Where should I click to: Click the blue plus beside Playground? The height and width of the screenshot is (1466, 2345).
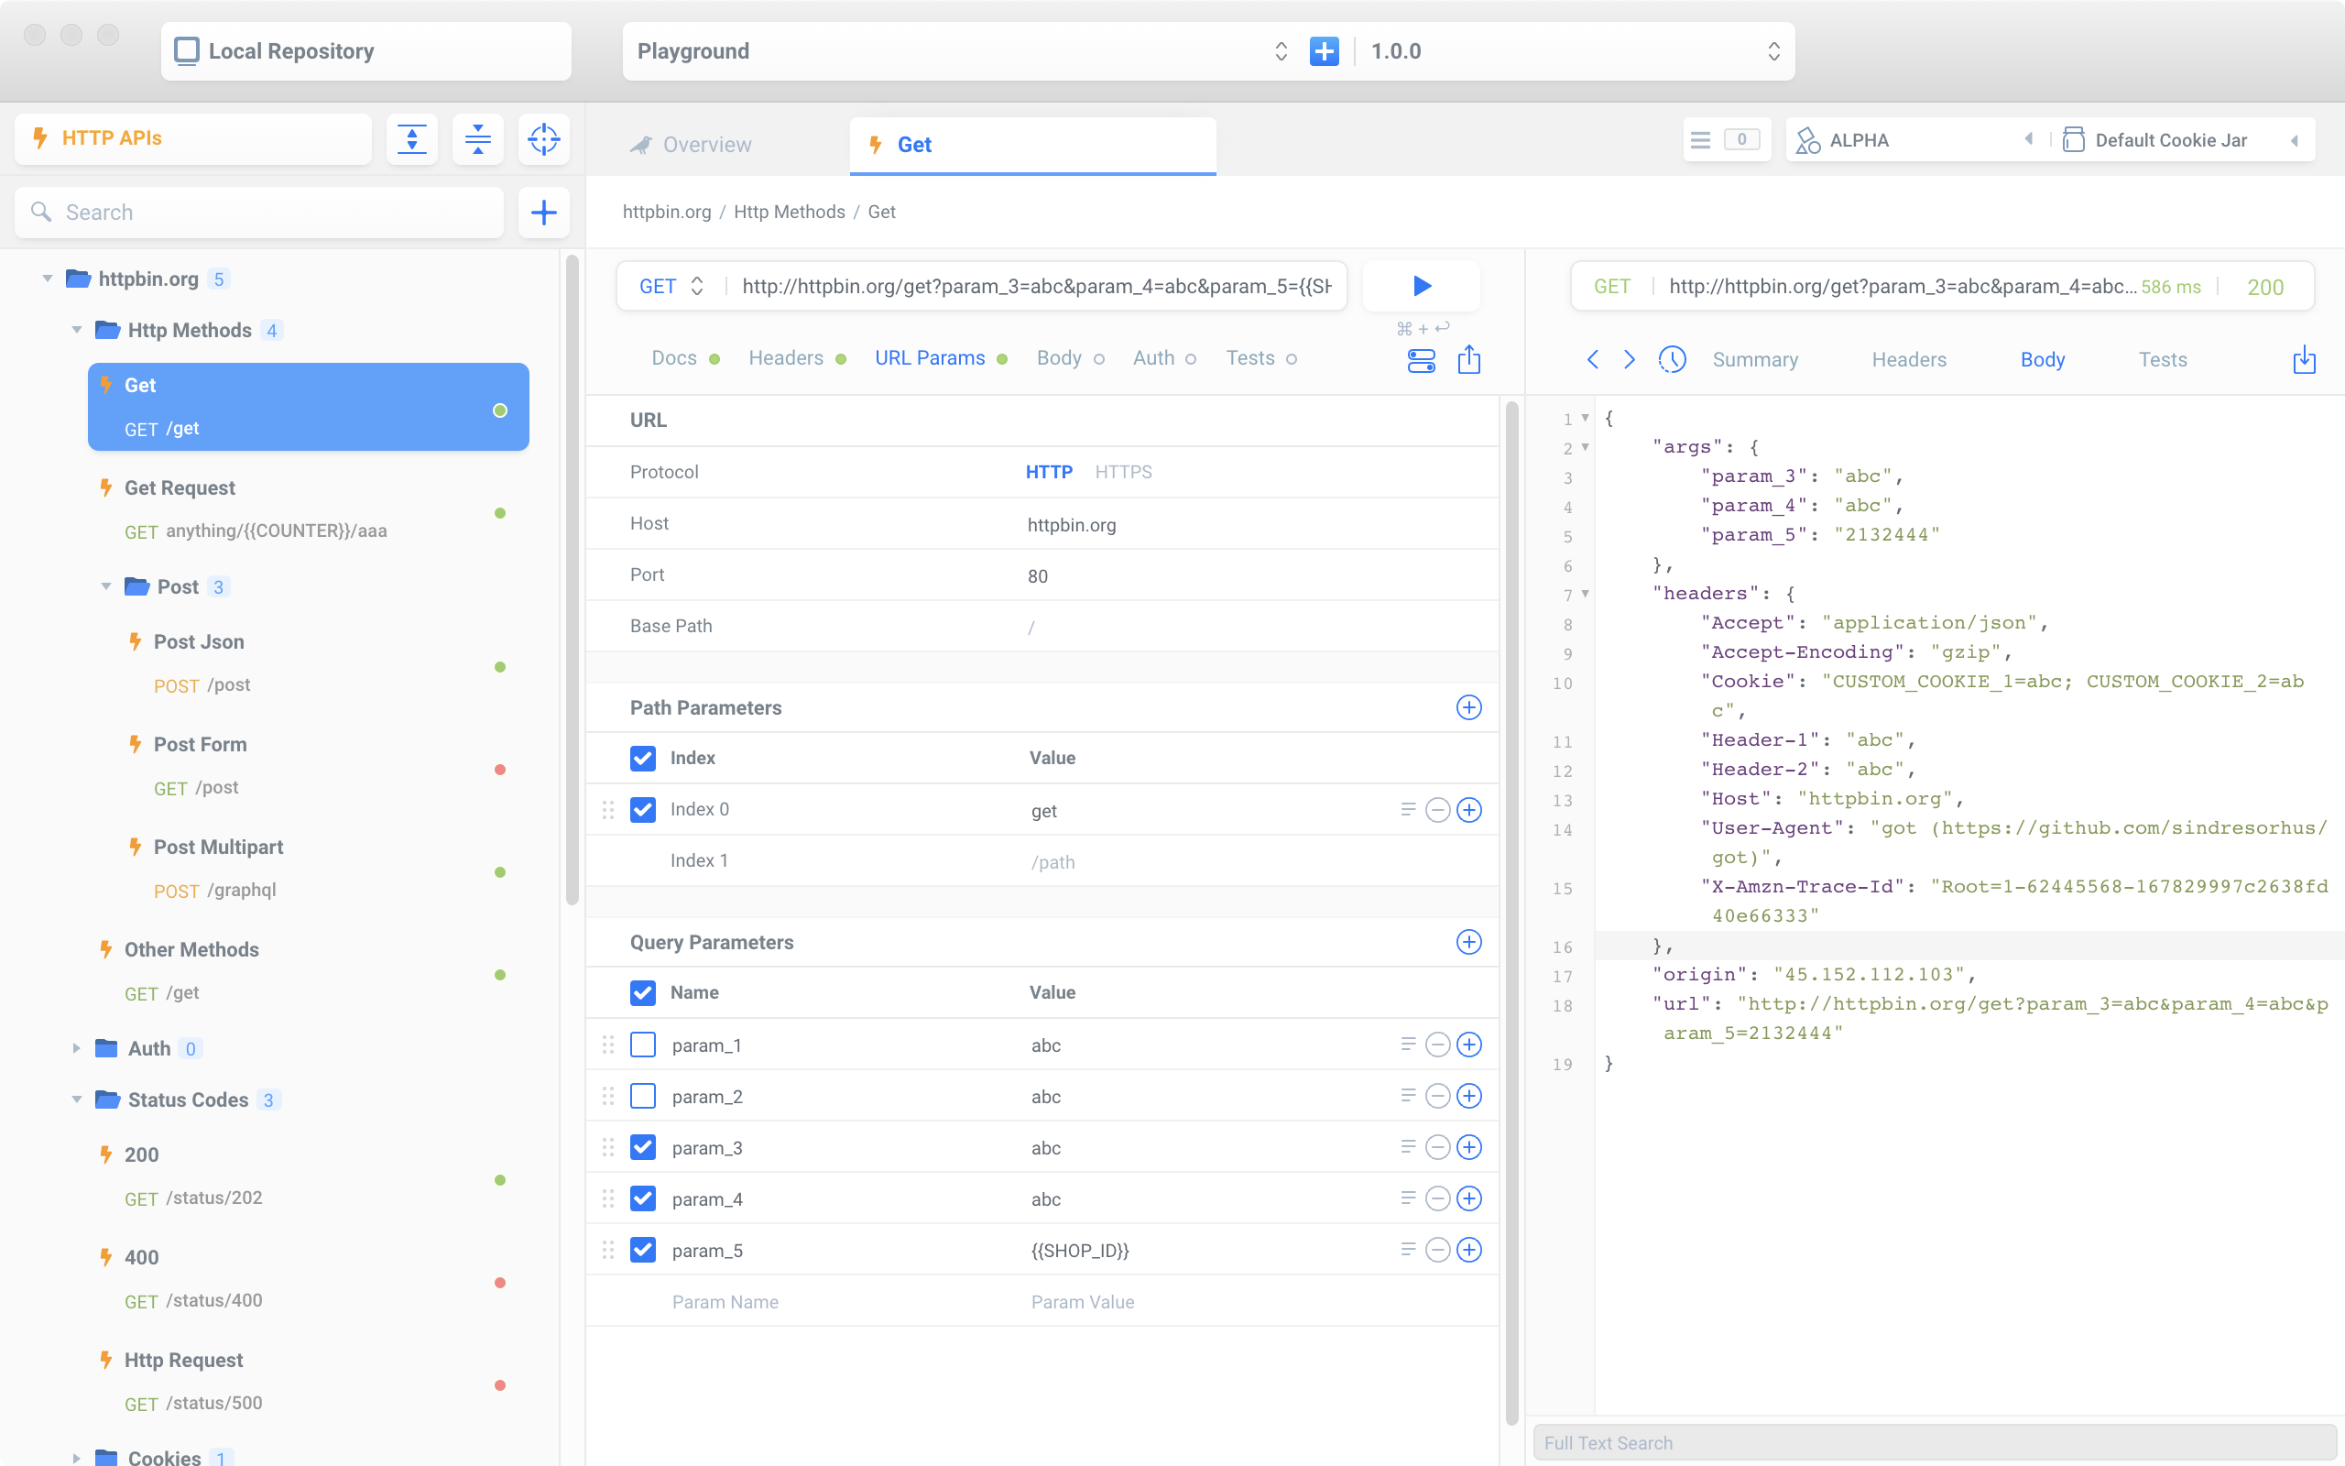[x=1324, y=51]
